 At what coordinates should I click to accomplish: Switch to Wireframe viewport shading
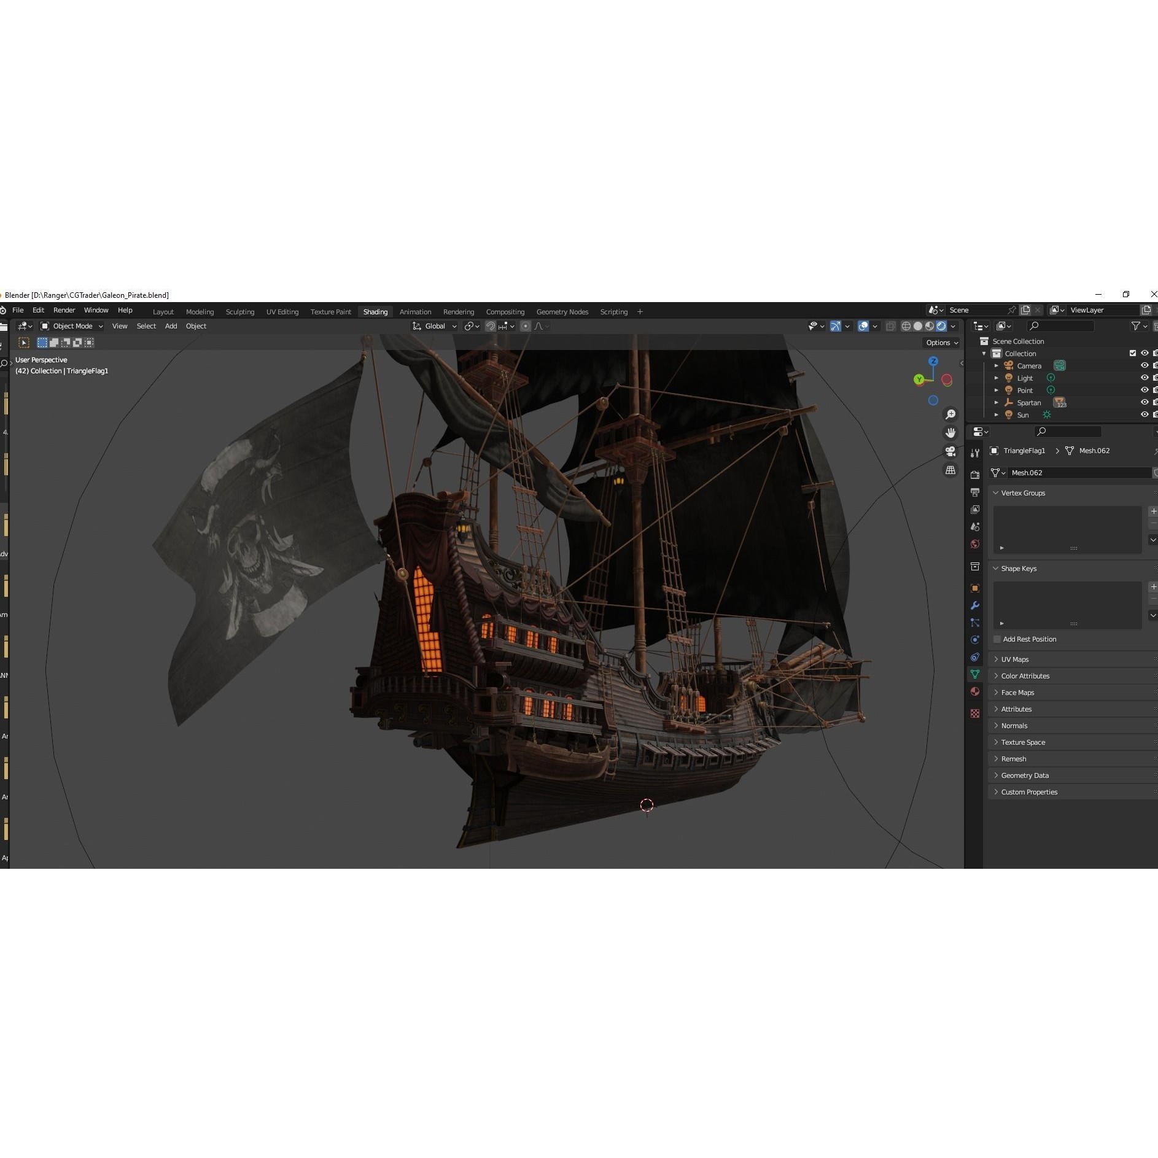point(906,326)
